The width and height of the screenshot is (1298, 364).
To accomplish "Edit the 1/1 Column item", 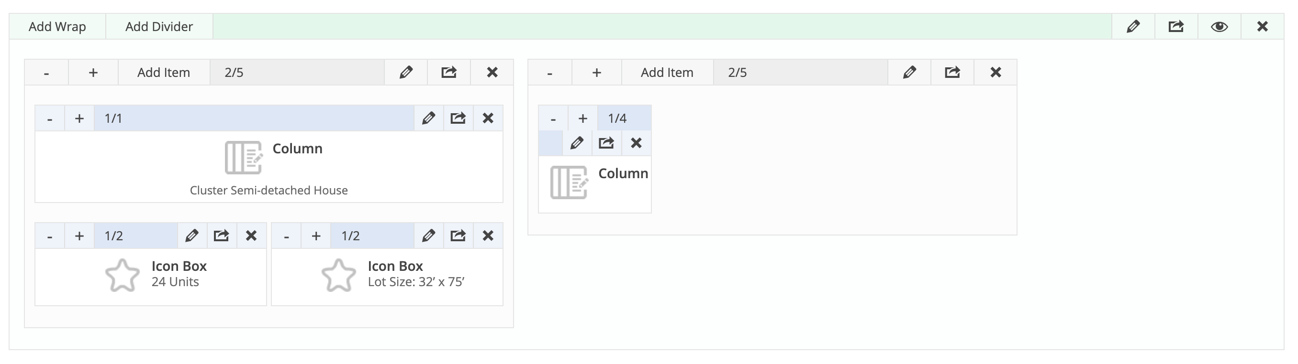I will coord(429,118).
